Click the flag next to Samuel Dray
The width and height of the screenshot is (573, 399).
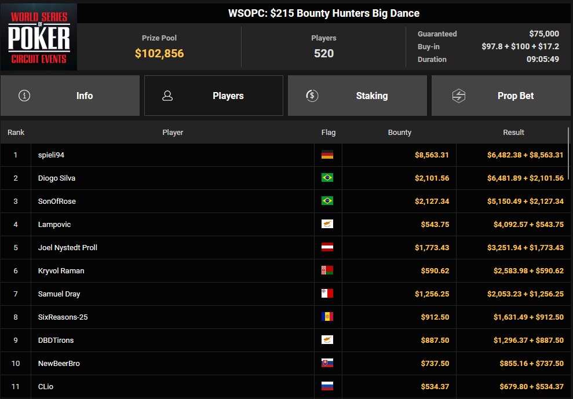pos(327,294)
